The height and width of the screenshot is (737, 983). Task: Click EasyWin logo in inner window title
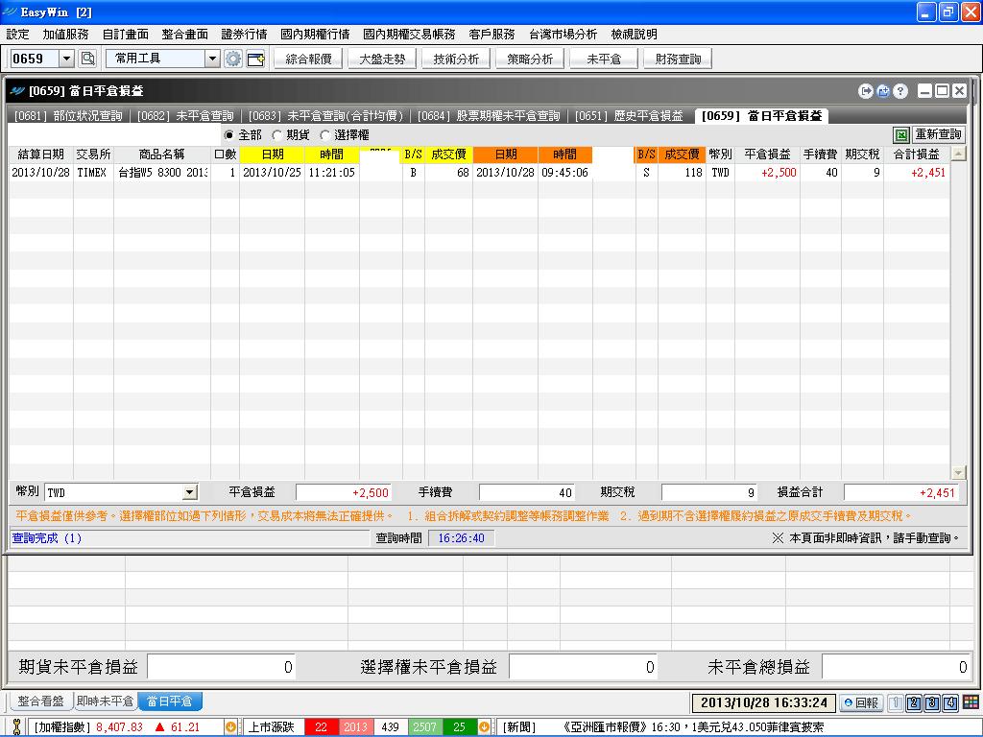point(17,91)
